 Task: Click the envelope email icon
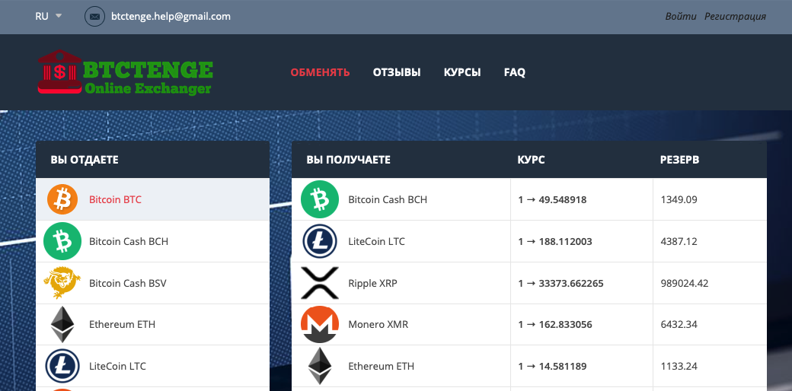click(94, 16)
